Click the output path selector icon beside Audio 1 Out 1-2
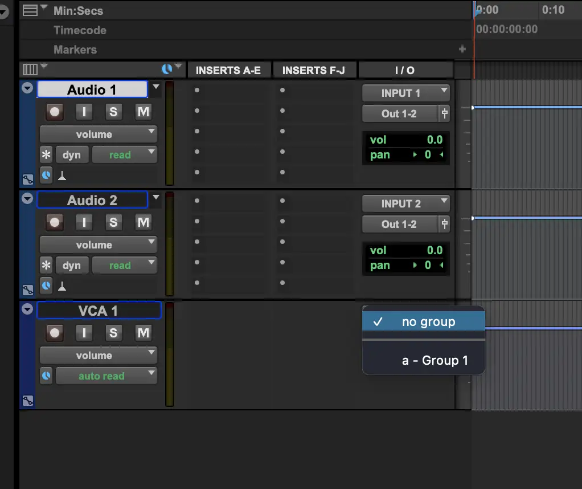 (x=444, y=114)
